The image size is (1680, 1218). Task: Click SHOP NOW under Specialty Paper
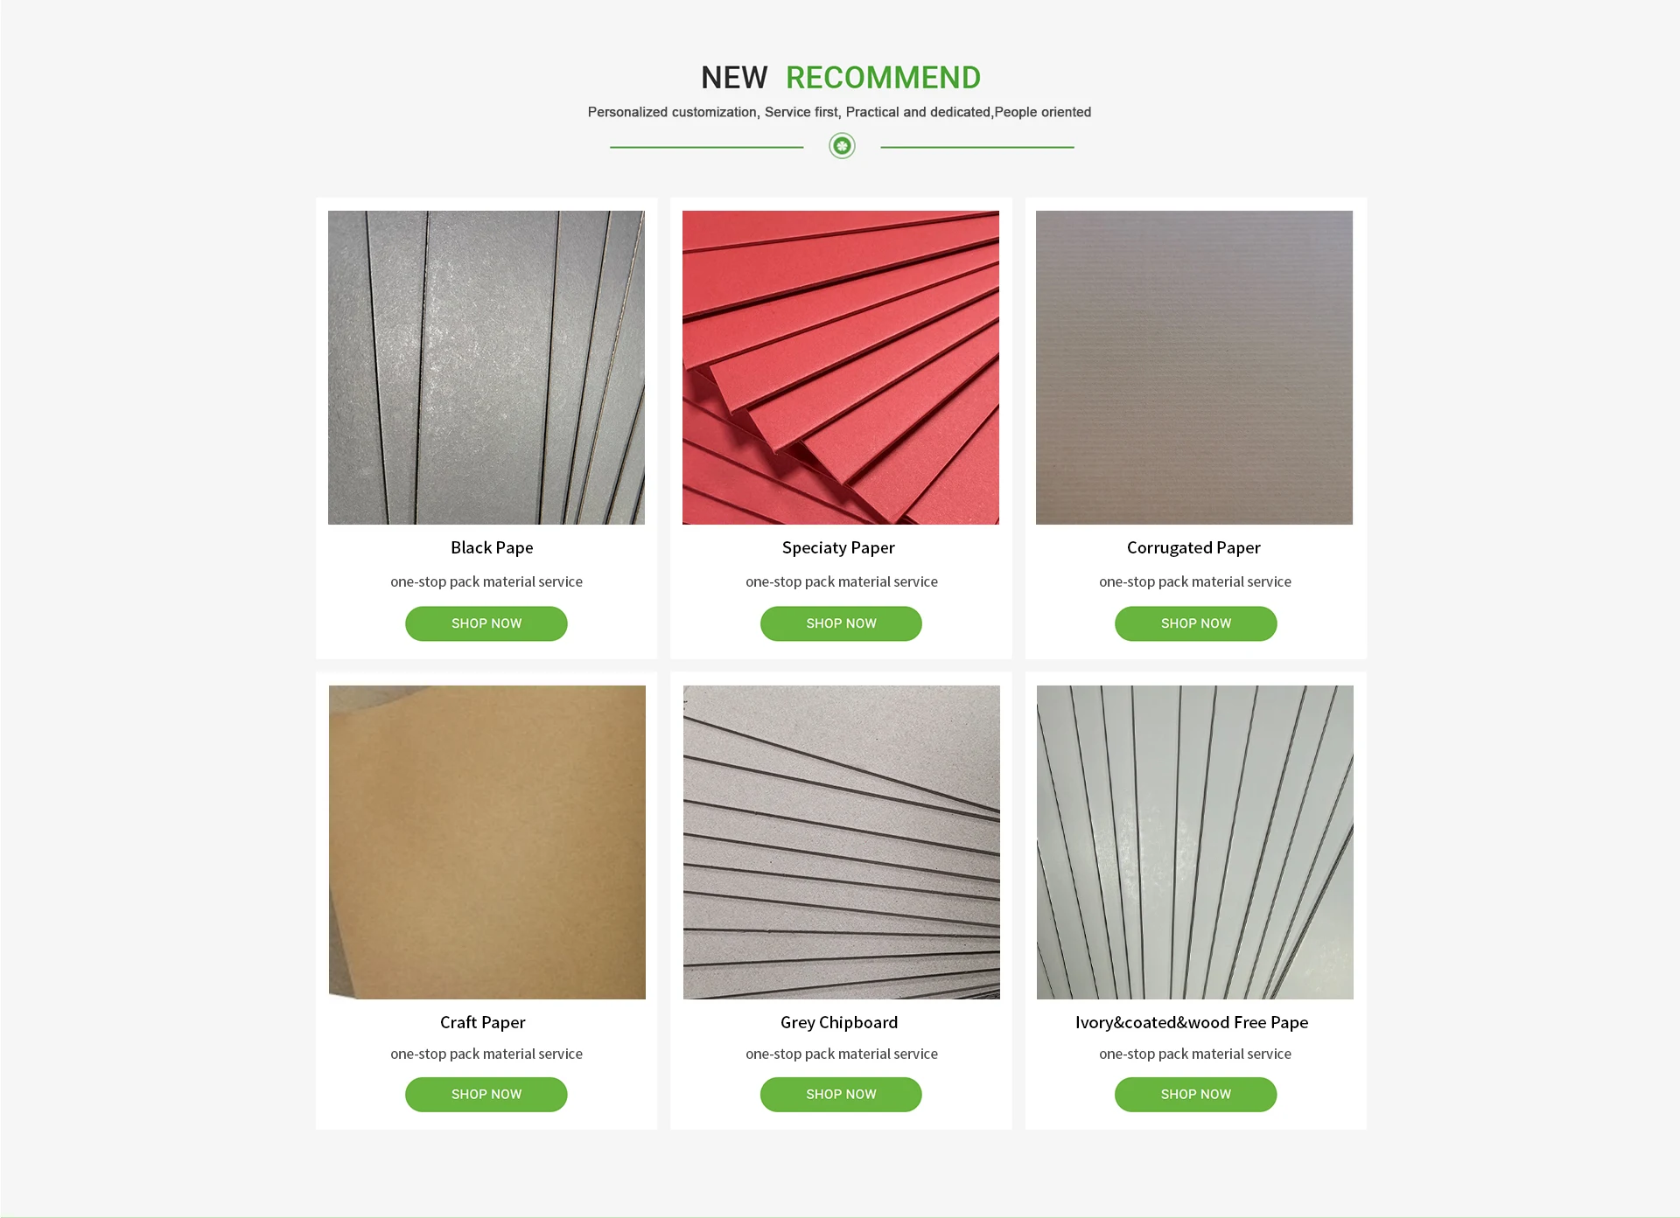click(841, 623)
